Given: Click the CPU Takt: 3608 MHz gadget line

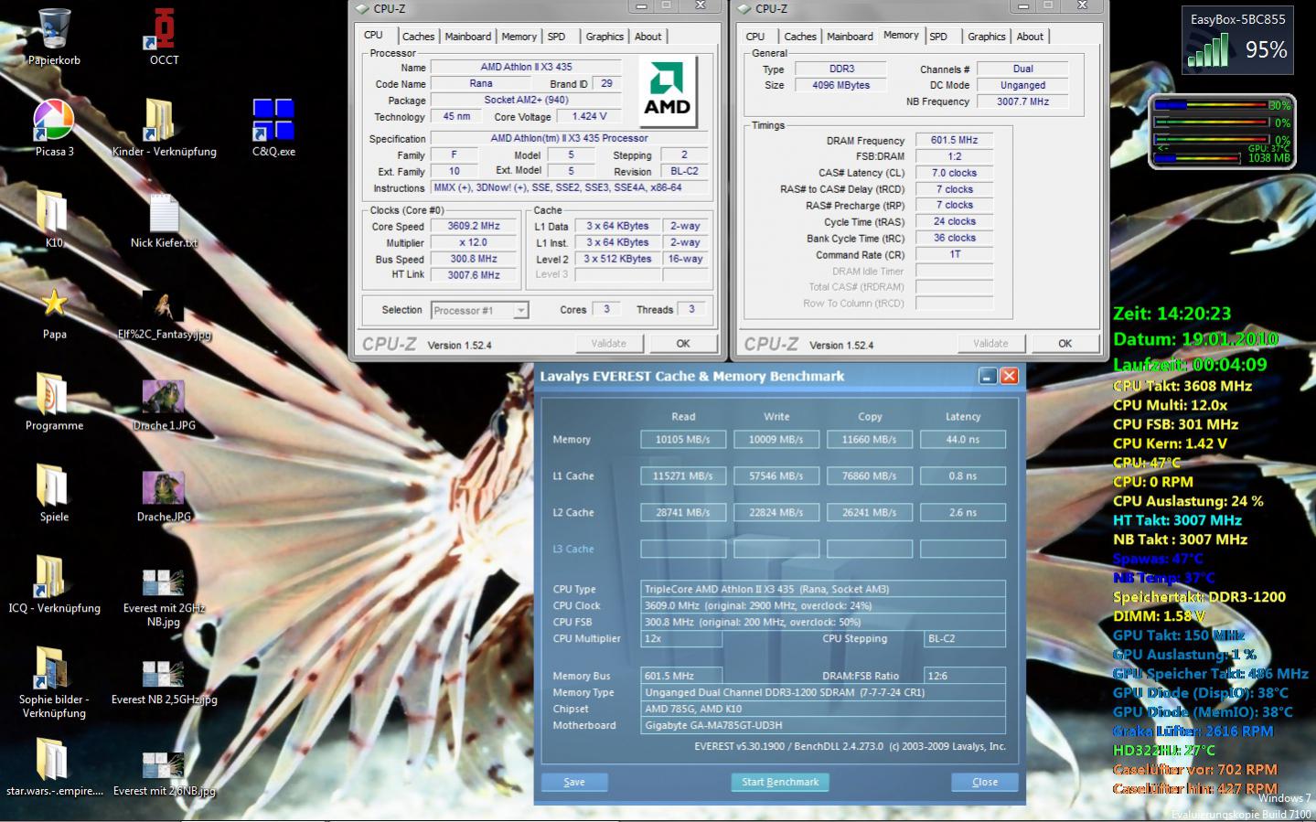Looking at the screenshot, I should 1182,386.
